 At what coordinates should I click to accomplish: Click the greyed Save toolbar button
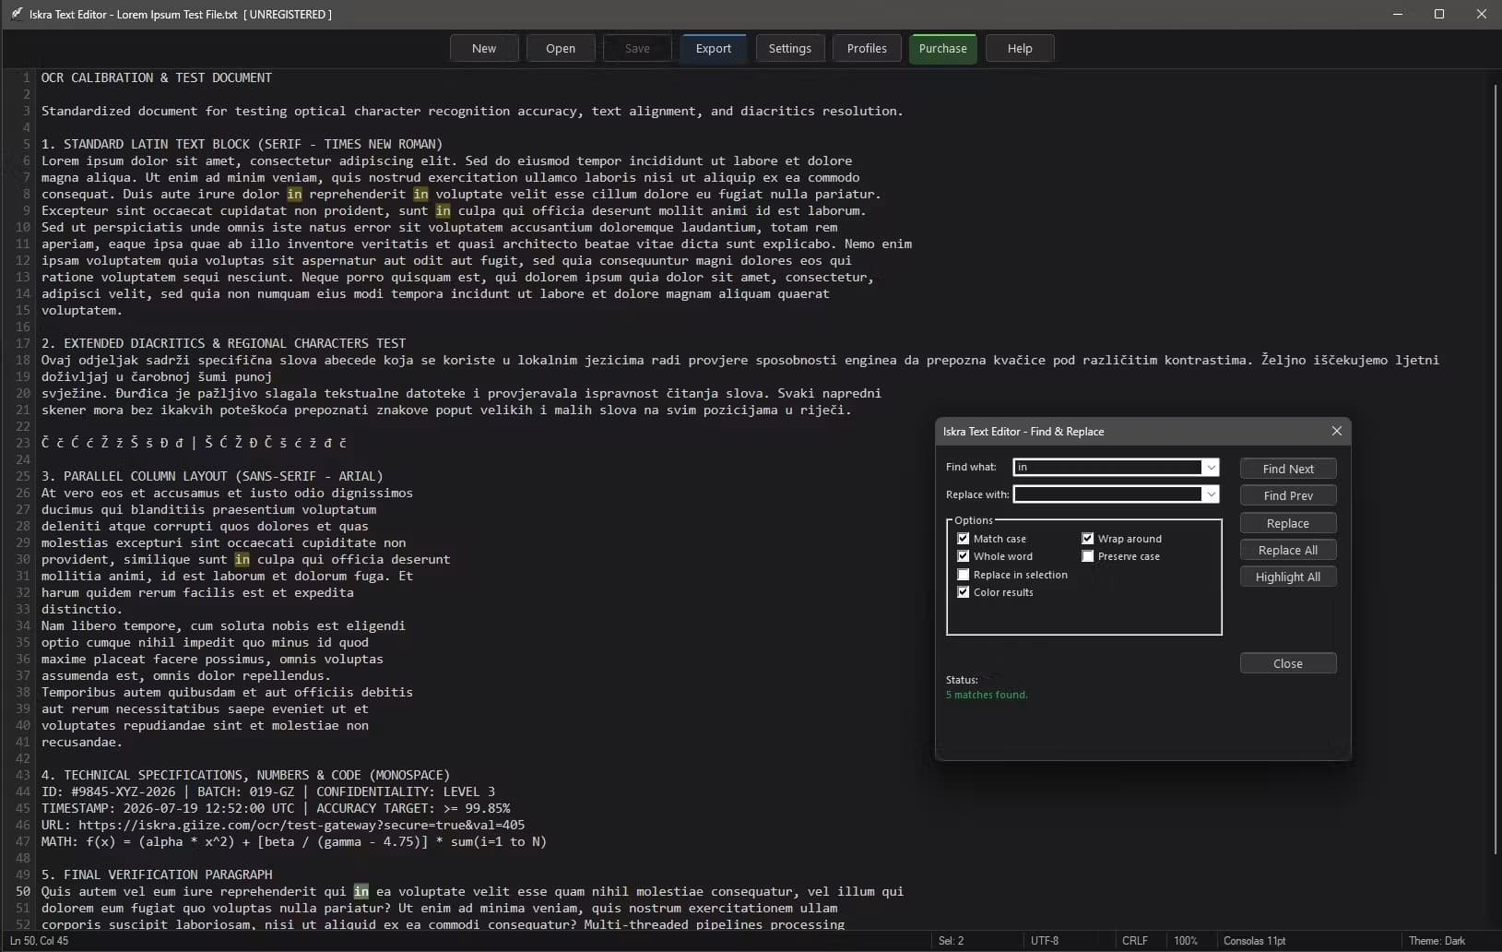click(637, 48)
